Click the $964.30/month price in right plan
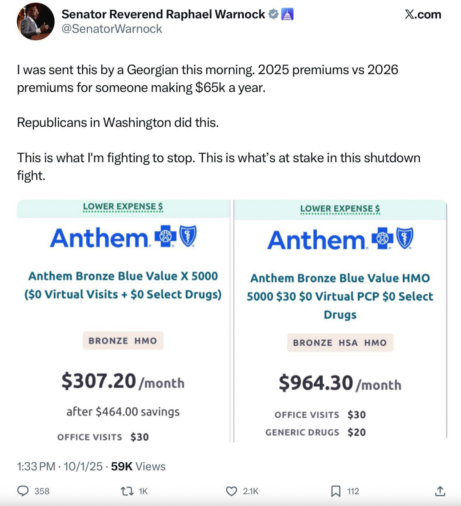The width and height of the screenshot is (461, 506). click(x=340, y=383)
